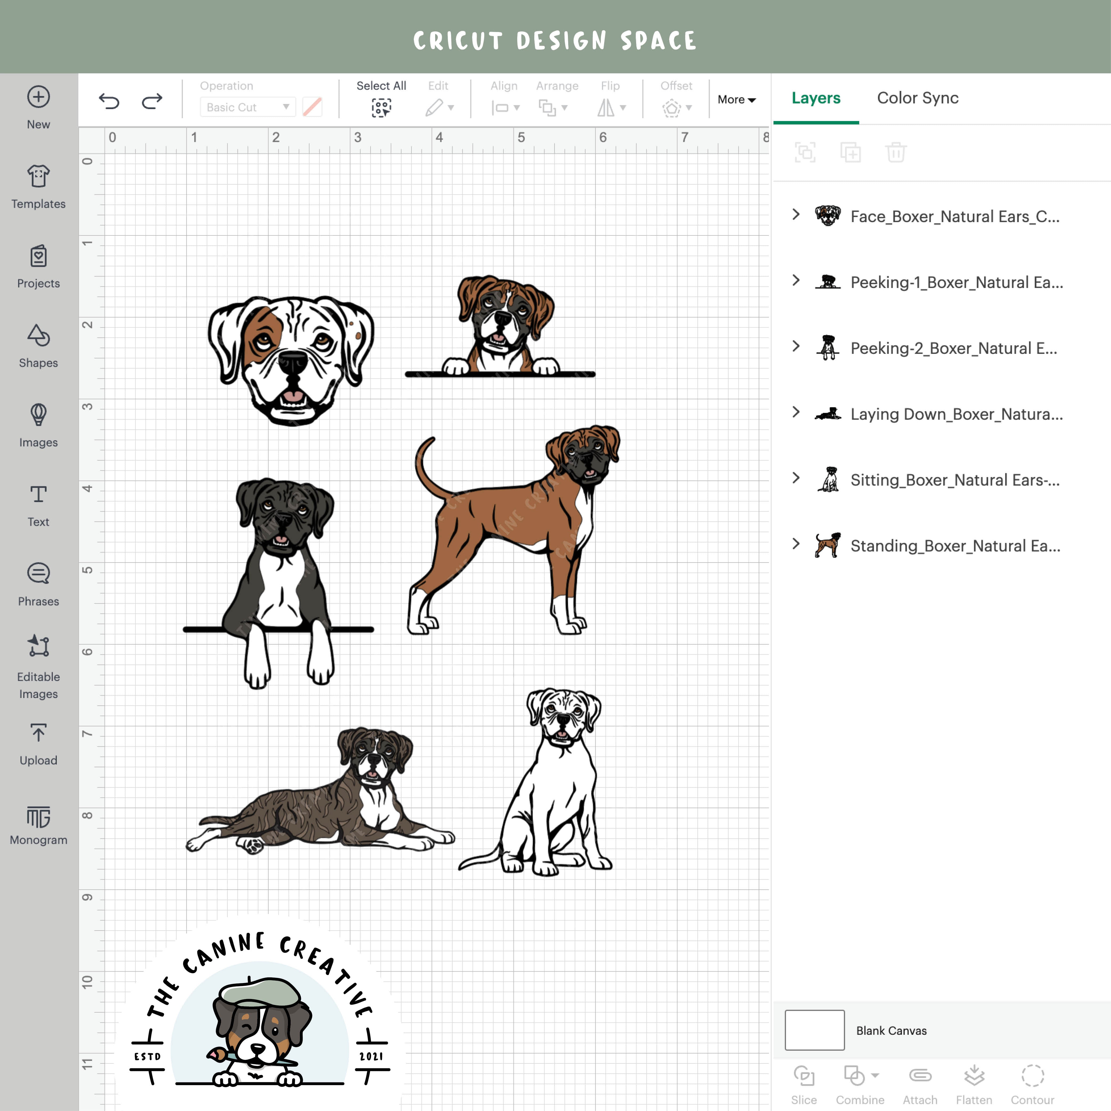Open the Monogram maker
The image size is (1111, 1111).
coord(38,821)
